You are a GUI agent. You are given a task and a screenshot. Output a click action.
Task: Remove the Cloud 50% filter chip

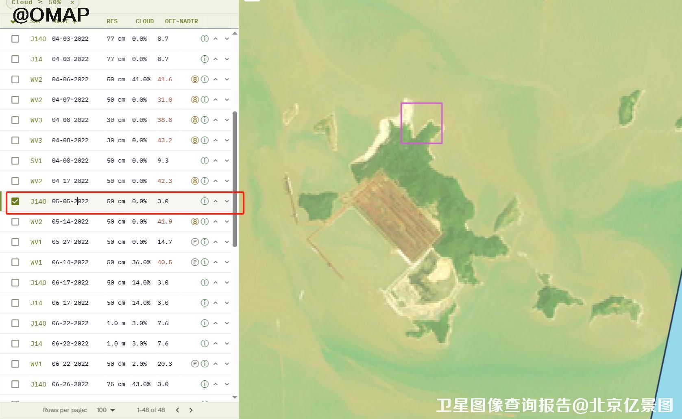[x=72, y=2]
